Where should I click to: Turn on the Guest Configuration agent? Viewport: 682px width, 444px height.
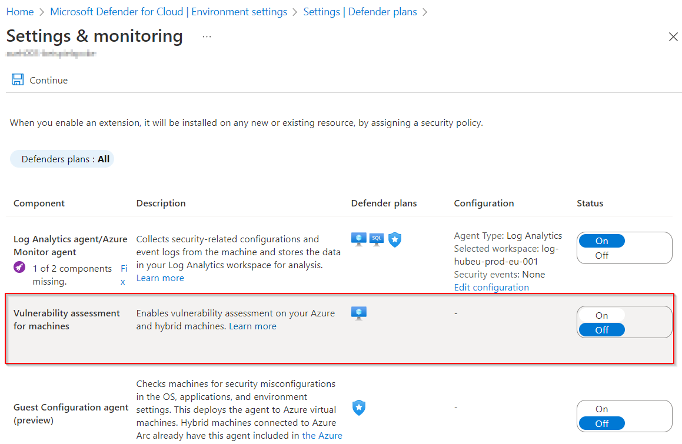[x=601, y=408]
